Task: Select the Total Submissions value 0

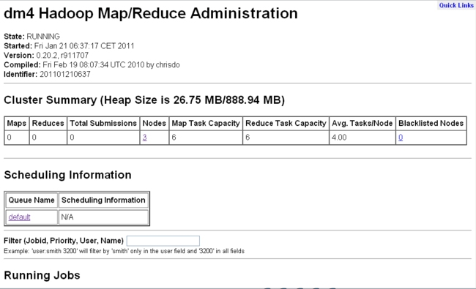Action: click(x=72, y=138)
